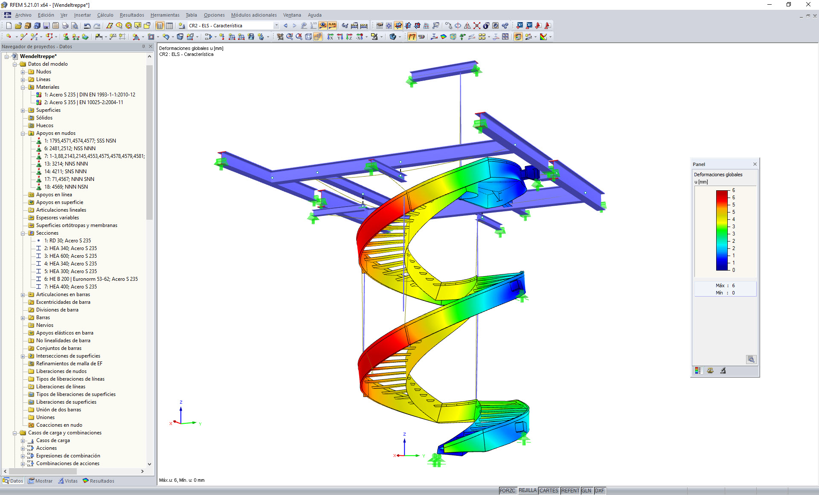Click the magnifier button in Panel
Screen dimensions: 819x495
pyautogui.click(x=751, y=359)
